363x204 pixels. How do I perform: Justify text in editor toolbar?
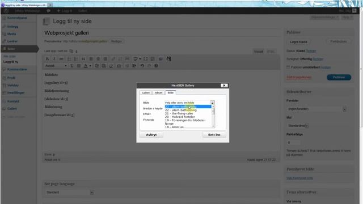79,66
